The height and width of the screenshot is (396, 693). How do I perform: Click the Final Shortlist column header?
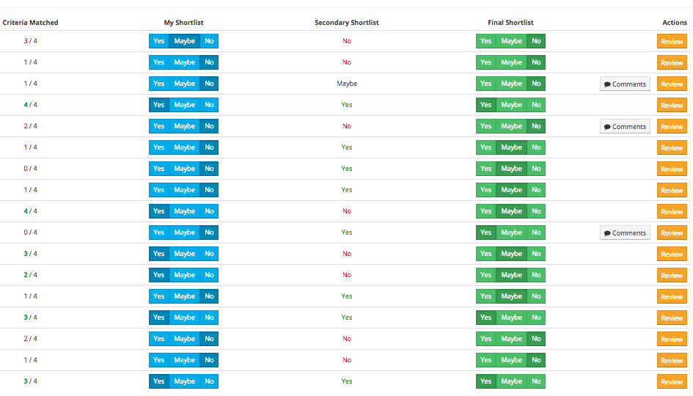pos(510,23)
